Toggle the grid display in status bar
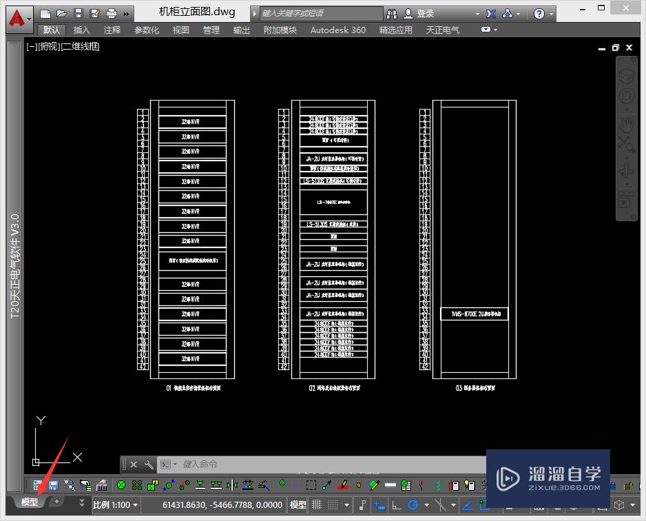The image size is (646, 521). coord(317,505)
